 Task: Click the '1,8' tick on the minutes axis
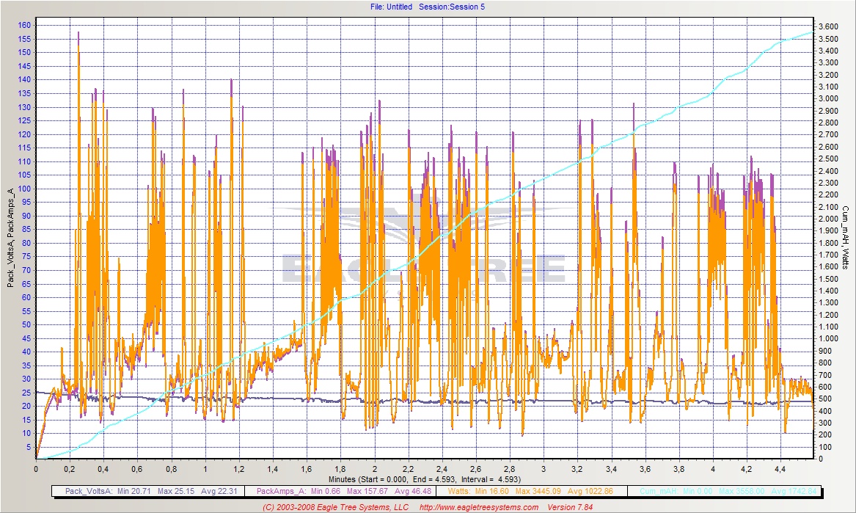click(340, 469)
